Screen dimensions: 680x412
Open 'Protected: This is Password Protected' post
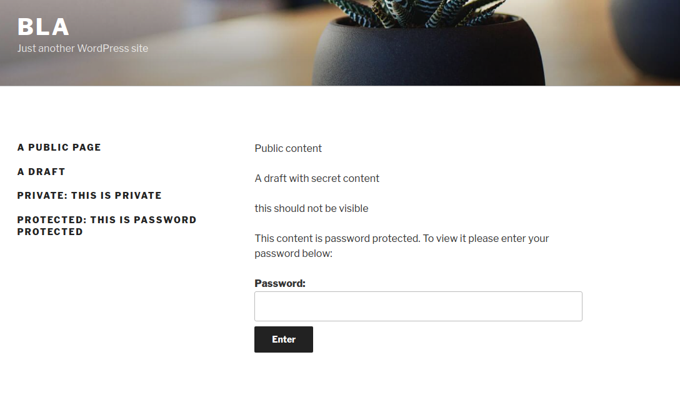[106, 220]
